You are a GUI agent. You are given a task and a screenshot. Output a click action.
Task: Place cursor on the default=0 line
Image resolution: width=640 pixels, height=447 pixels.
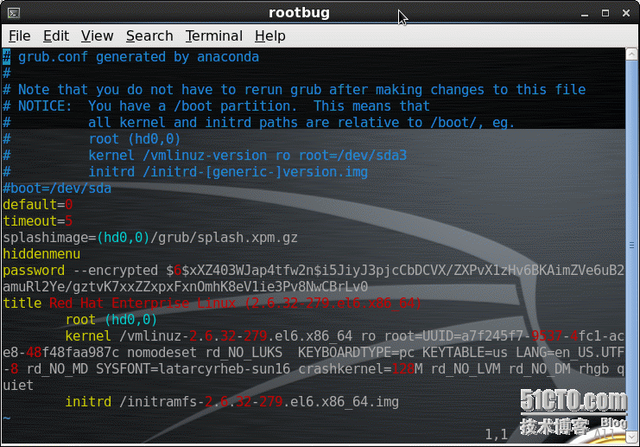tap(38, 205)
